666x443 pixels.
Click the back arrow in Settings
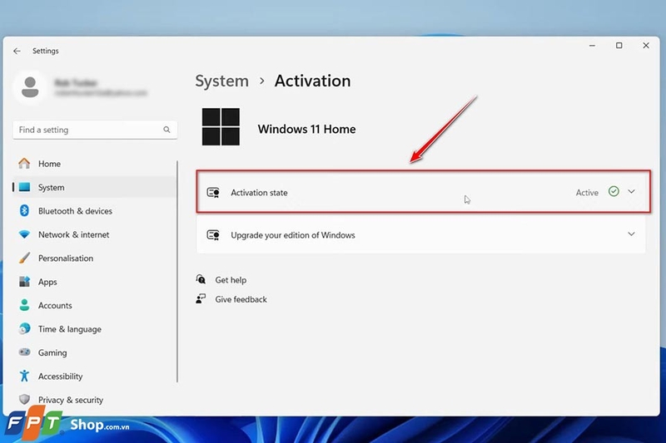click(x=17, y=51)
